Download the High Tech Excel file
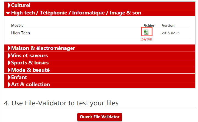Screen dimensions: 198x122 point(146,32)
